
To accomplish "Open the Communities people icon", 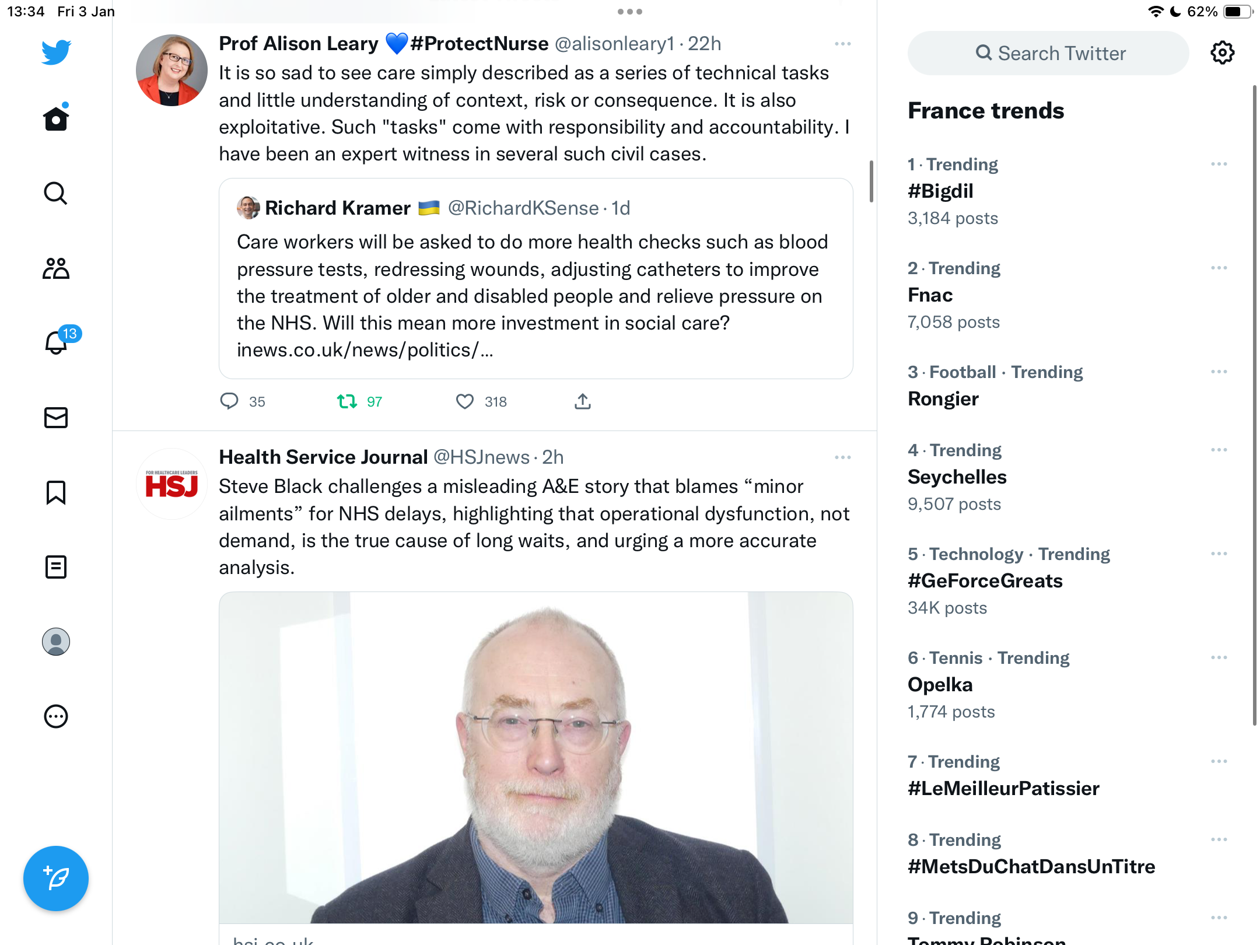I will 56,268.
